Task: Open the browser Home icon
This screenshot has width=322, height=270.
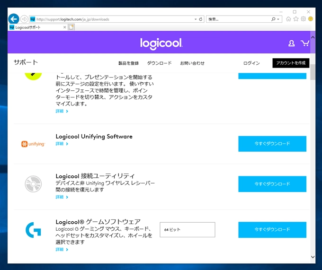Action: (x=288, y=19)
